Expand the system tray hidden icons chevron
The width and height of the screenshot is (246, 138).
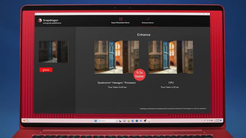coord(202,120)
